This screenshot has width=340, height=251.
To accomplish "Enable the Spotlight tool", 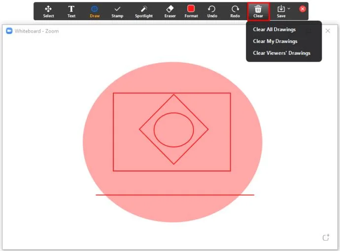I will click(x=144, y=11).
